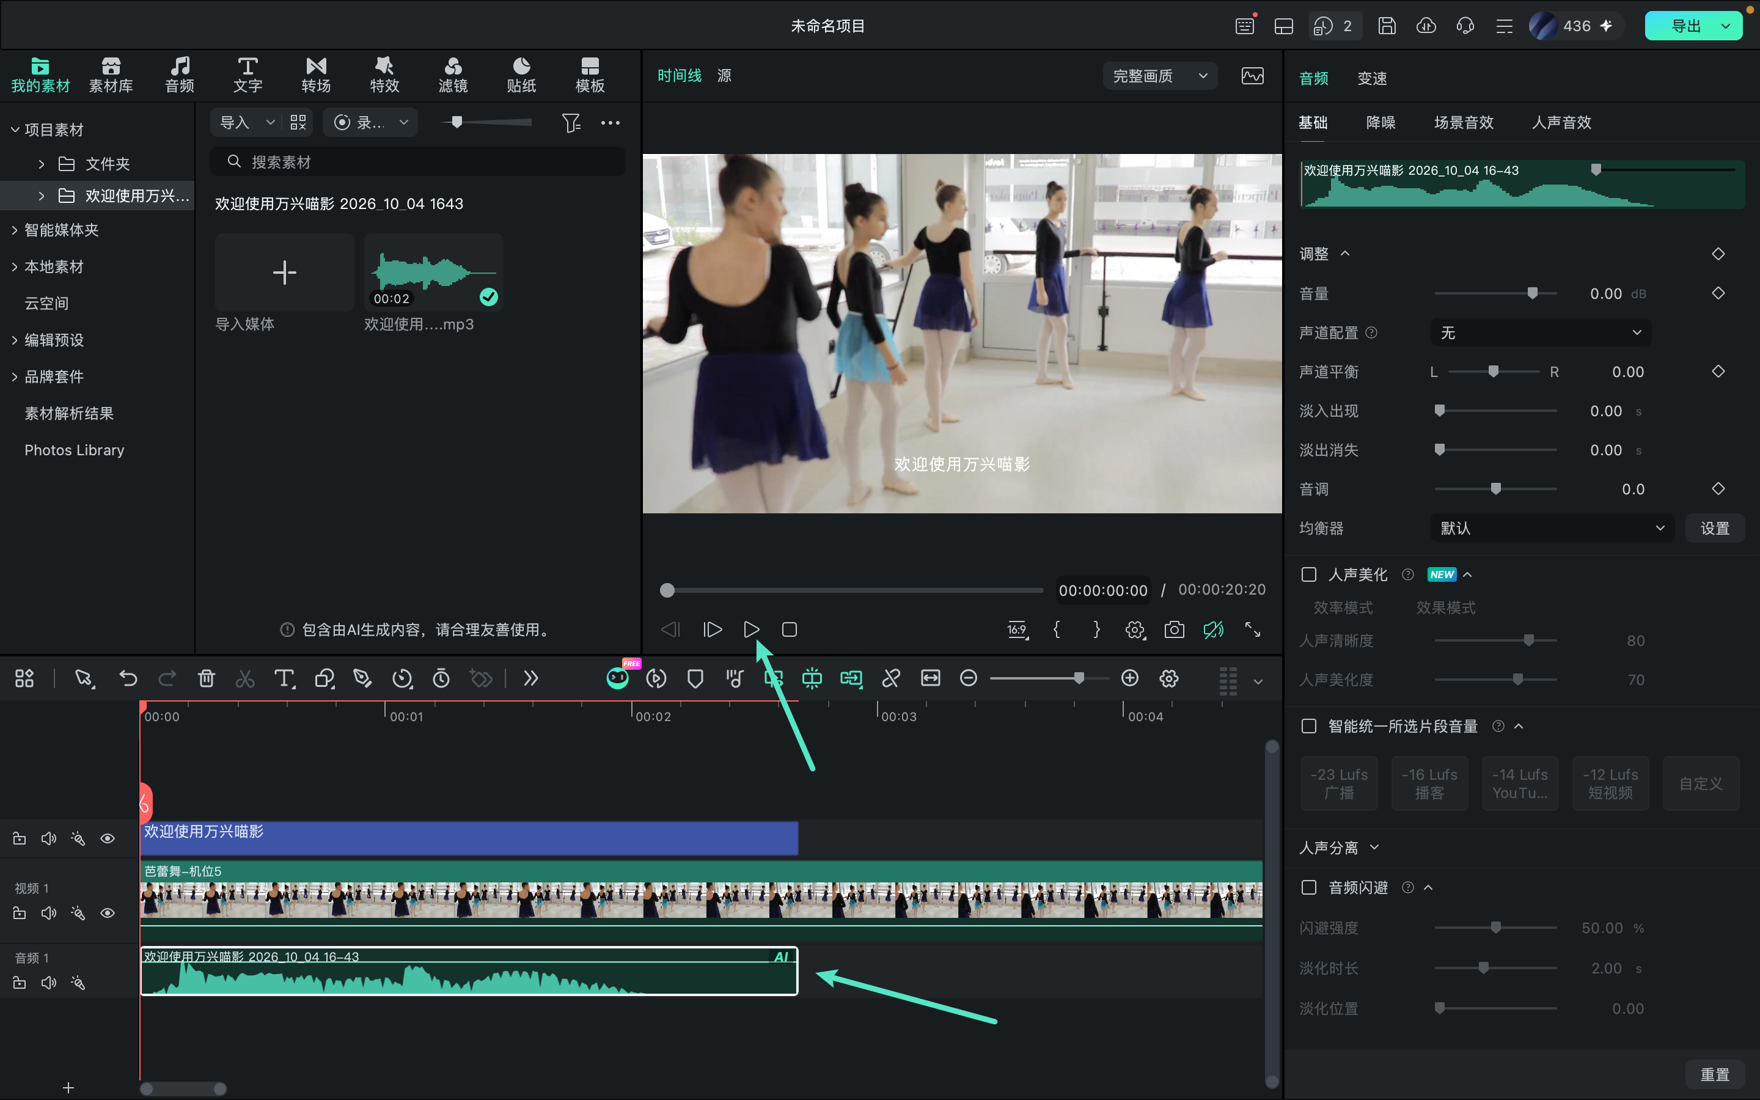This screenshot has height=1100, width=1760.
Task: Click the timeline zoom-in plus icon
Action: [1129, 678]
